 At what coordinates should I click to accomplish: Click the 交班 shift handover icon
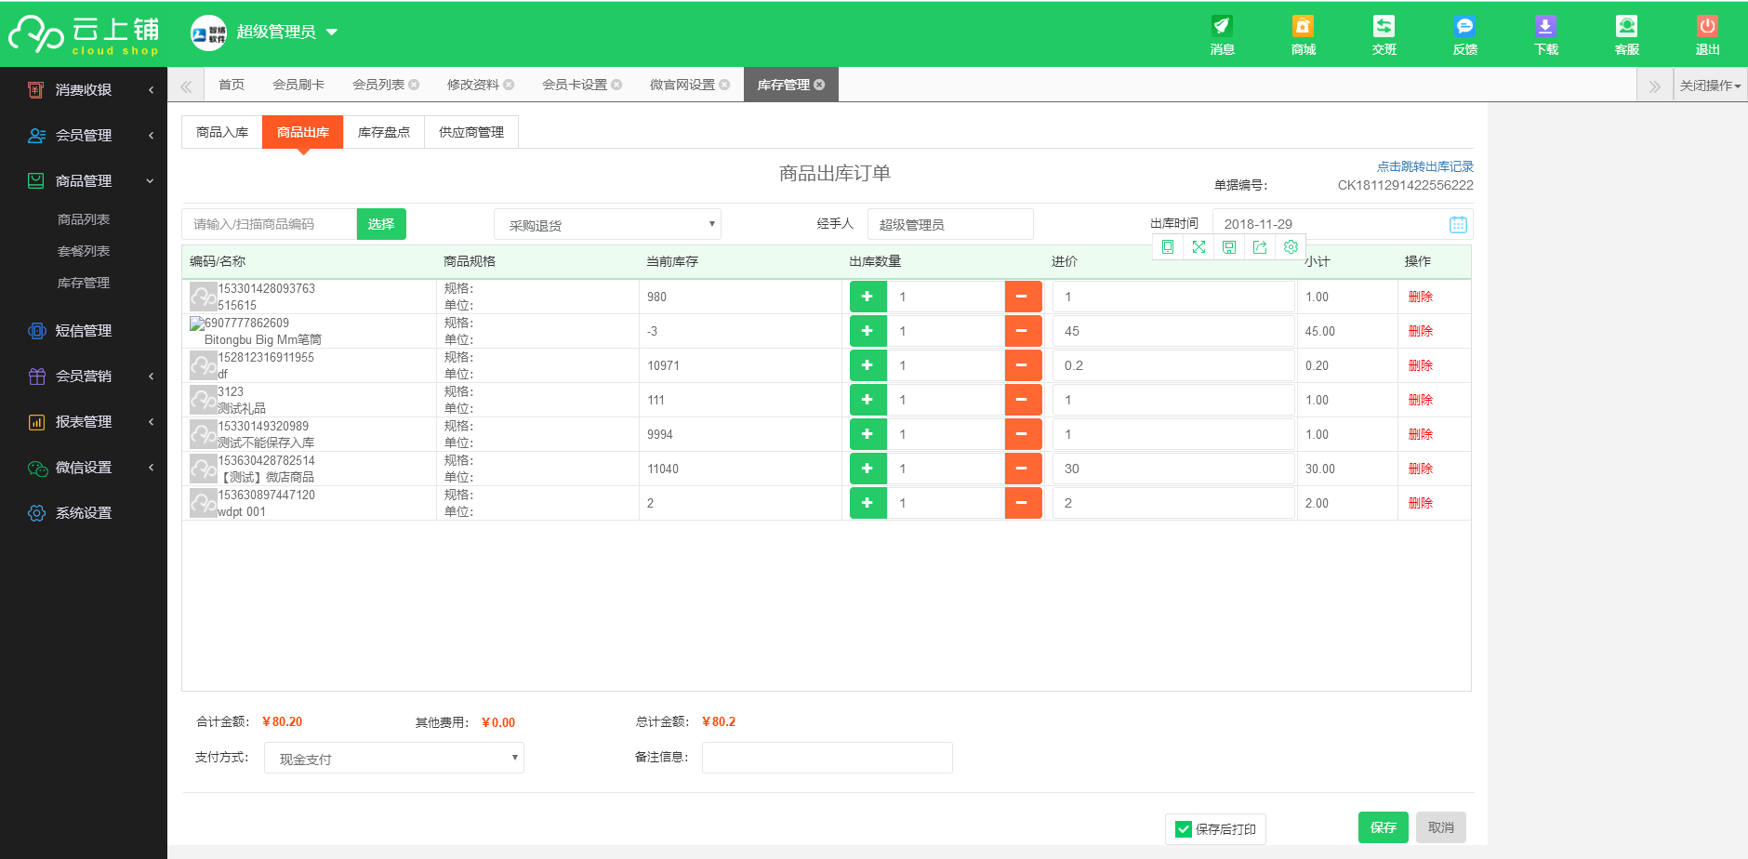coord(1384,34)
